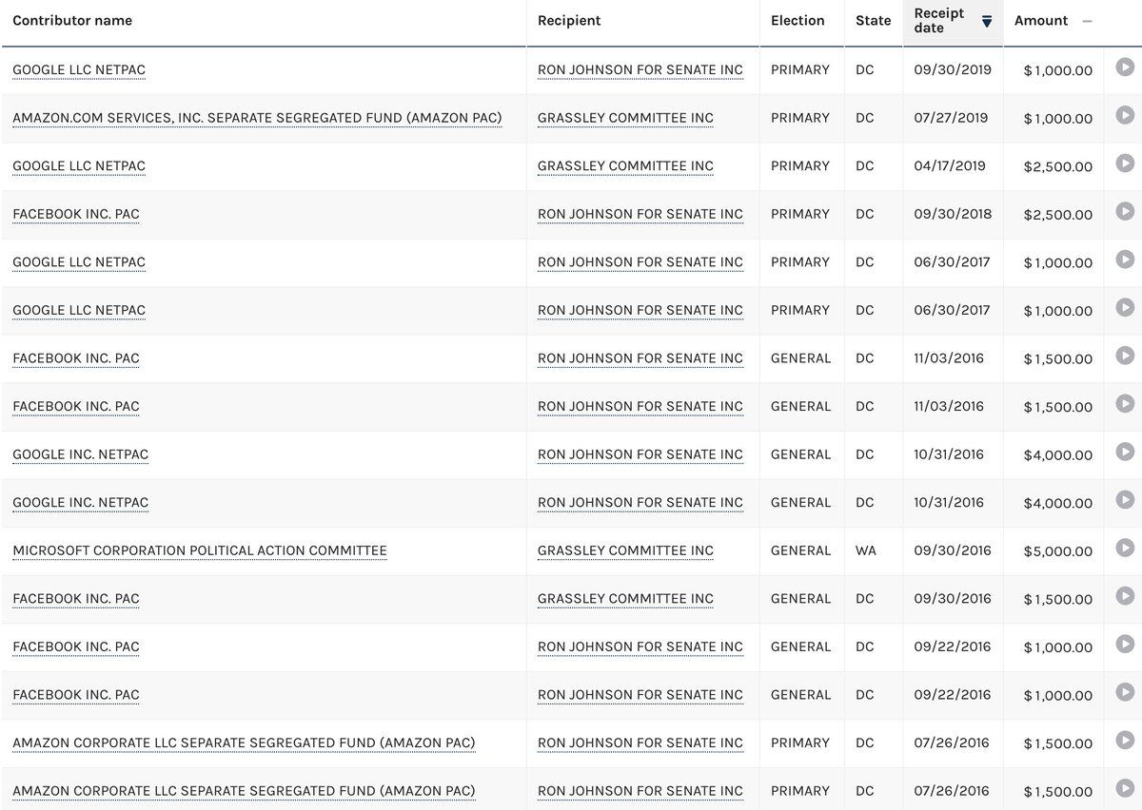The width and height of the screenshot is (1142, 810).
Task: Sort by the Amount column header
Action: (x=1041, y=21)
